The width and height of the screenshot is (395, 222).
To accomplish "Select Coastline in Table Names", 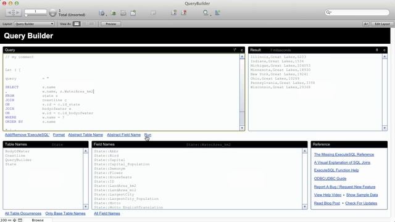I will [15, 155].
